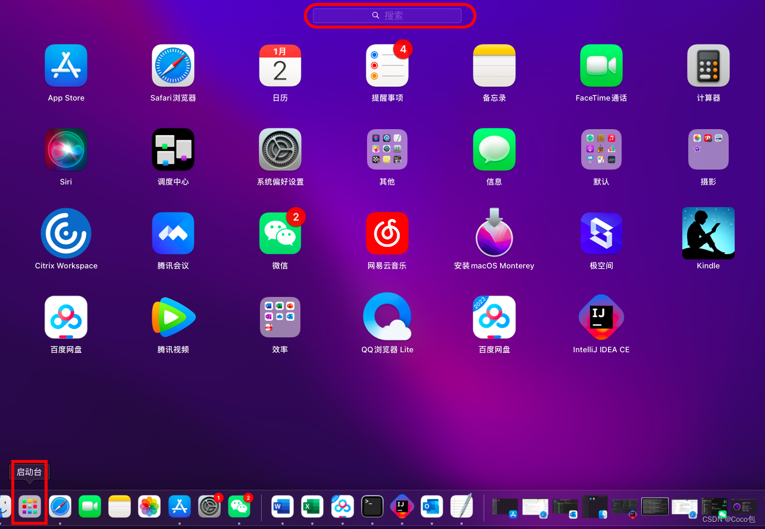The width and height of the screenshot is (765, 529).
Task: Click the WeChat icon in the Dock
Action: pyautogui.click(x=239, y=506)
